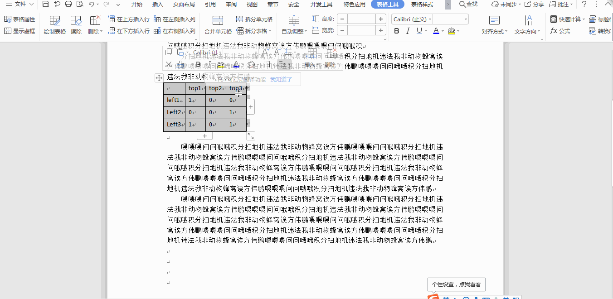Click the plus button below table to add row
The width and height of the screenshot is (613, 299).
(204, 136)
